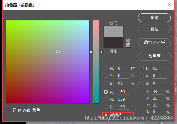
Task: Click the H hue value field
Action: click(x=123, y=68)
